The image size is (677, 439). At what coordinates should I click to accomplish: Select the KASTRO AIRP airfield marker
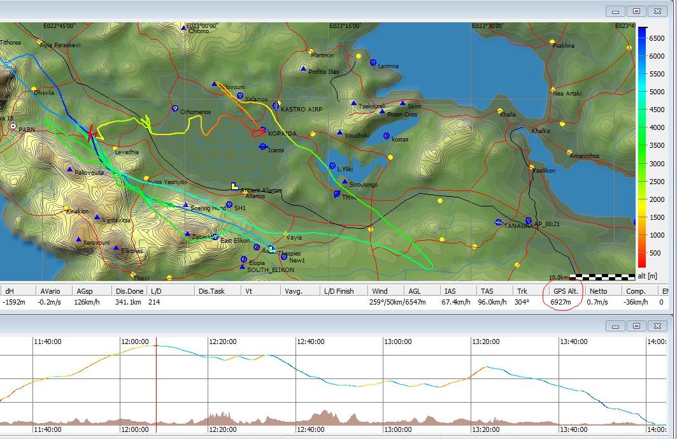pyautogui.click(x=276, y=106)
